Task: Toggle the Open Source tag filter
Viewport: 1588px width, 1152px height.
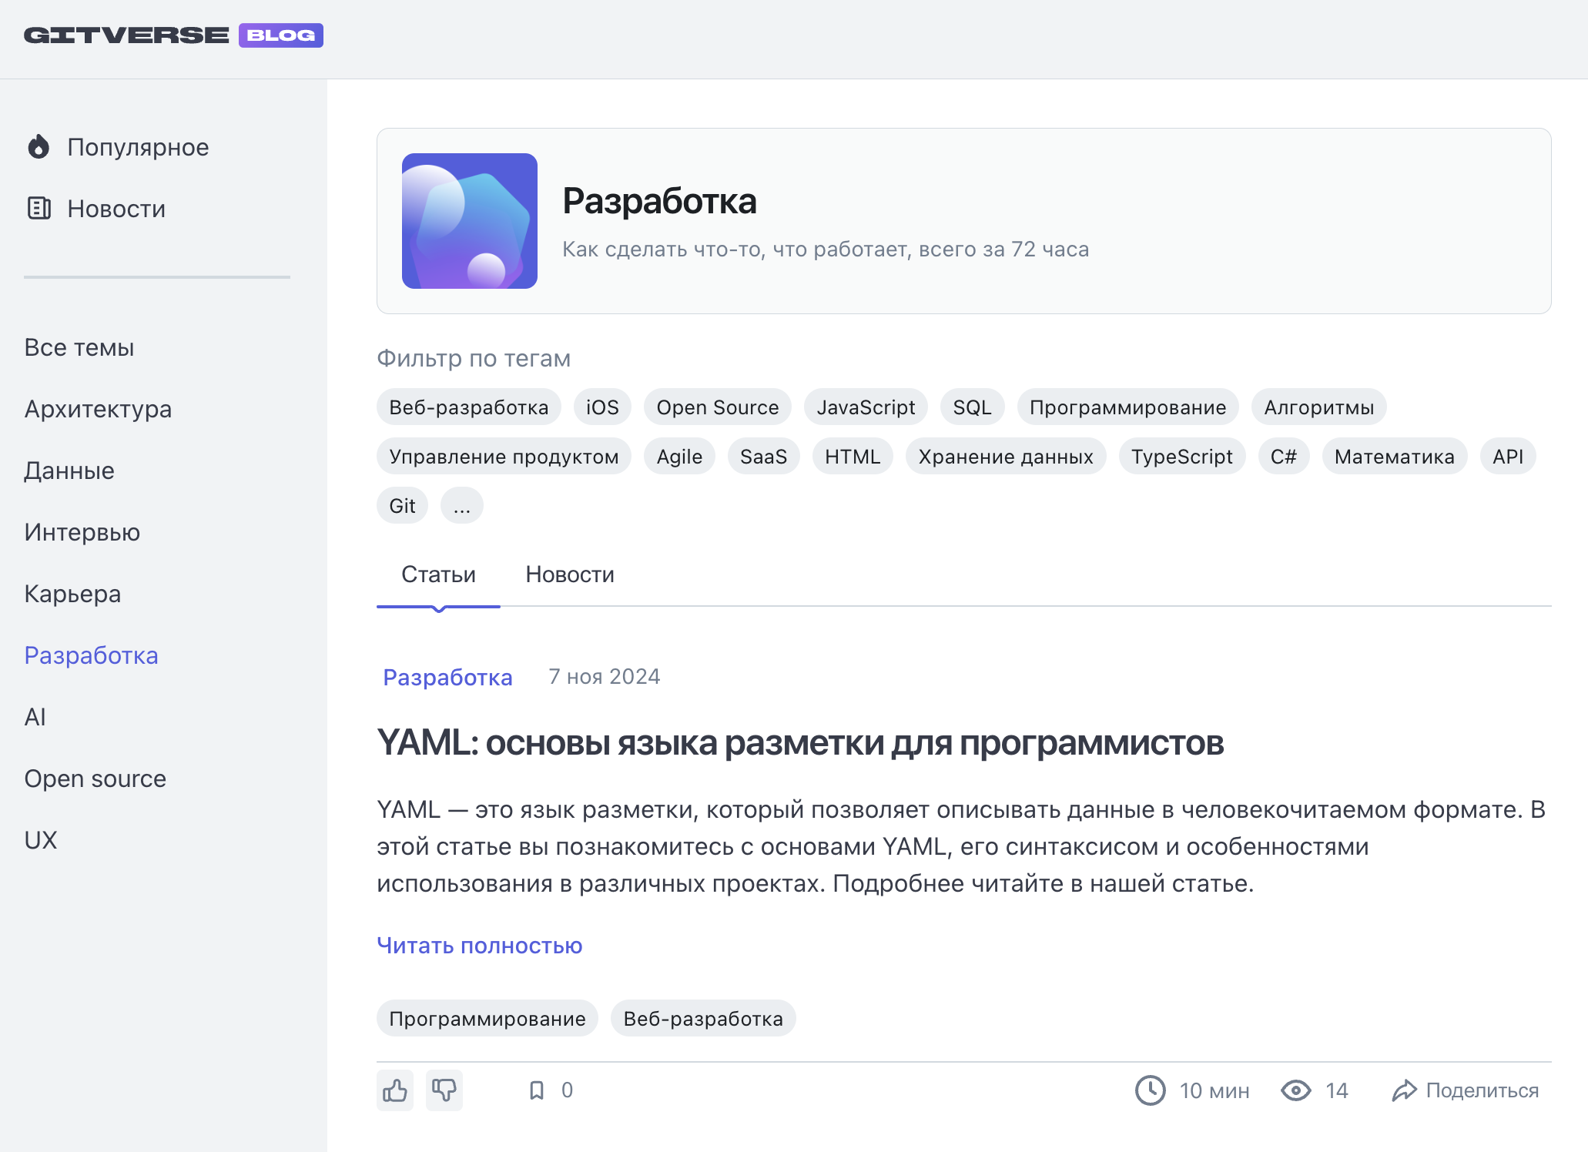Action: click(x=717, y=407)
